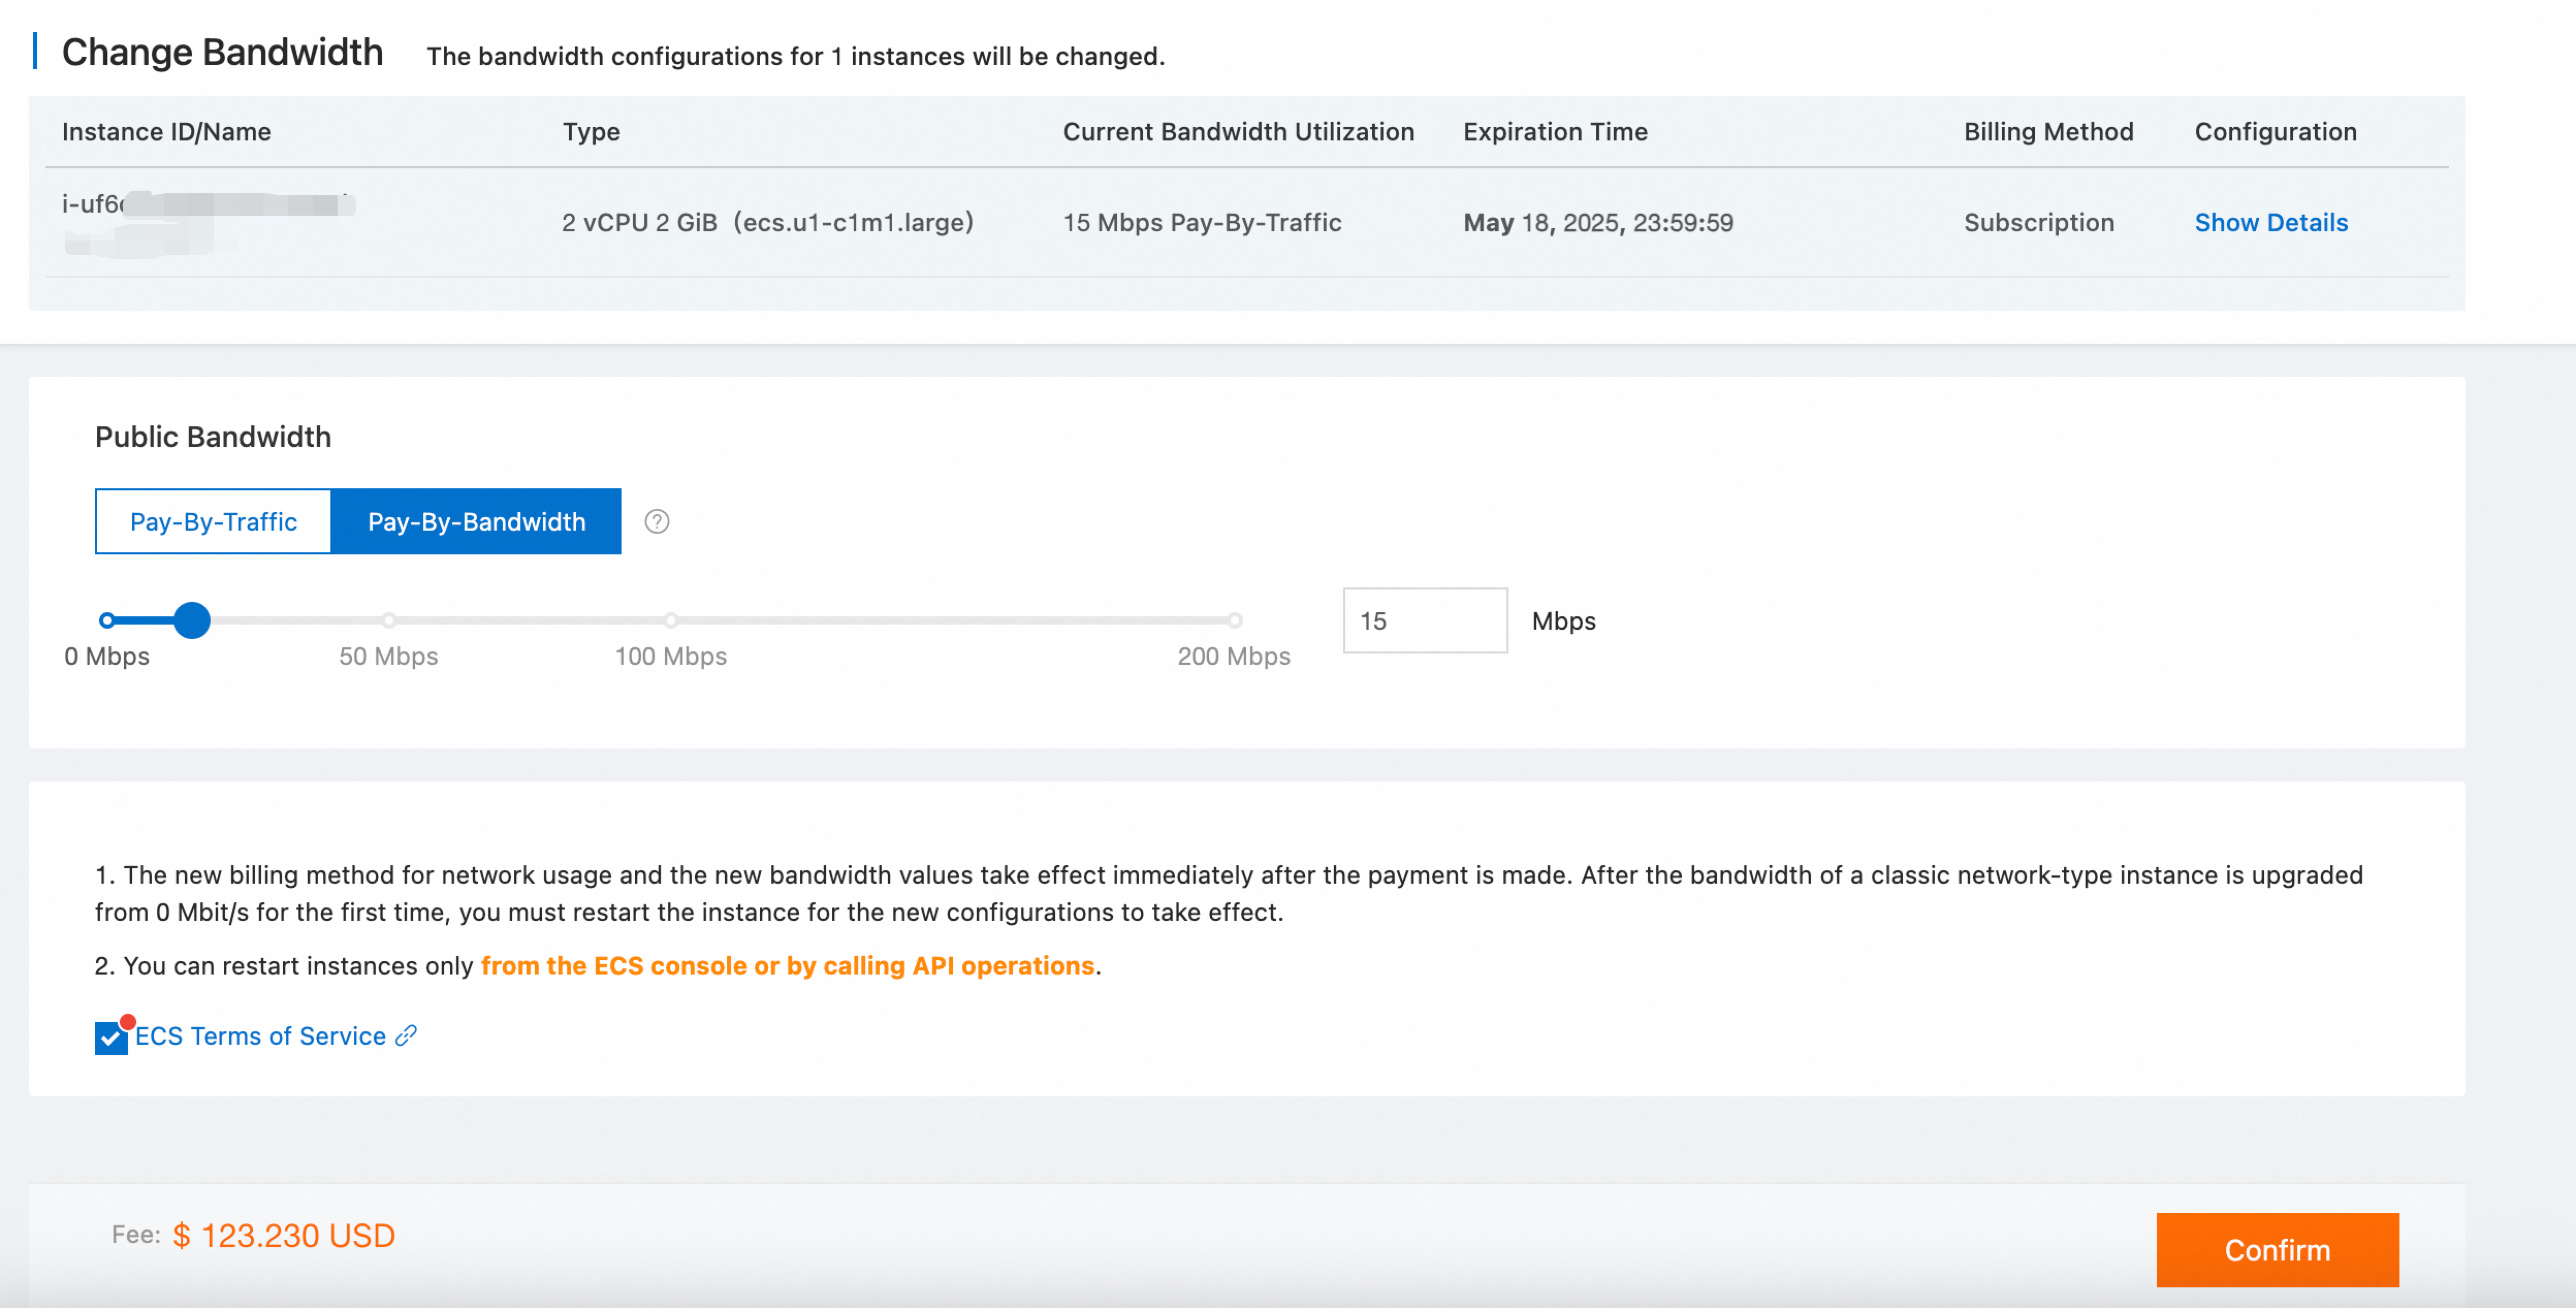Click the help question-mark icon beside Pay-By-Bandwidth

(657, 521)
